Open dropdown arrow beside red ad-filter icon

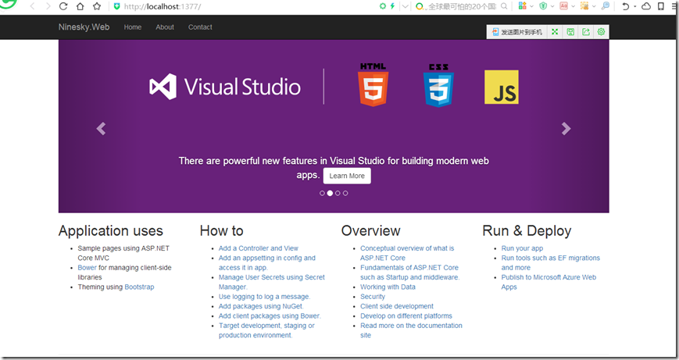(x=573, y=6)
